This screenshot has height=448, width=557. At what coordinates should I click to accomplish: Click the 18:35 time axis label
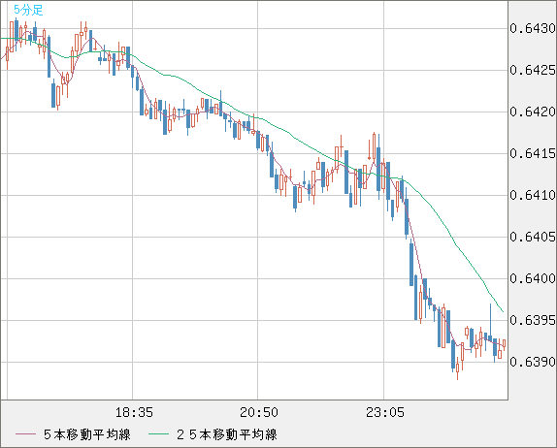[x=134, y=412]
